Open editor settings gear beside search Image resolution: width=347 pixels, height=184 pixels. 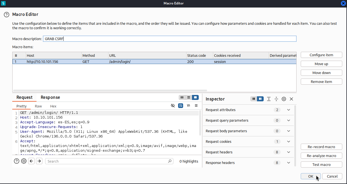coord(24,161)
